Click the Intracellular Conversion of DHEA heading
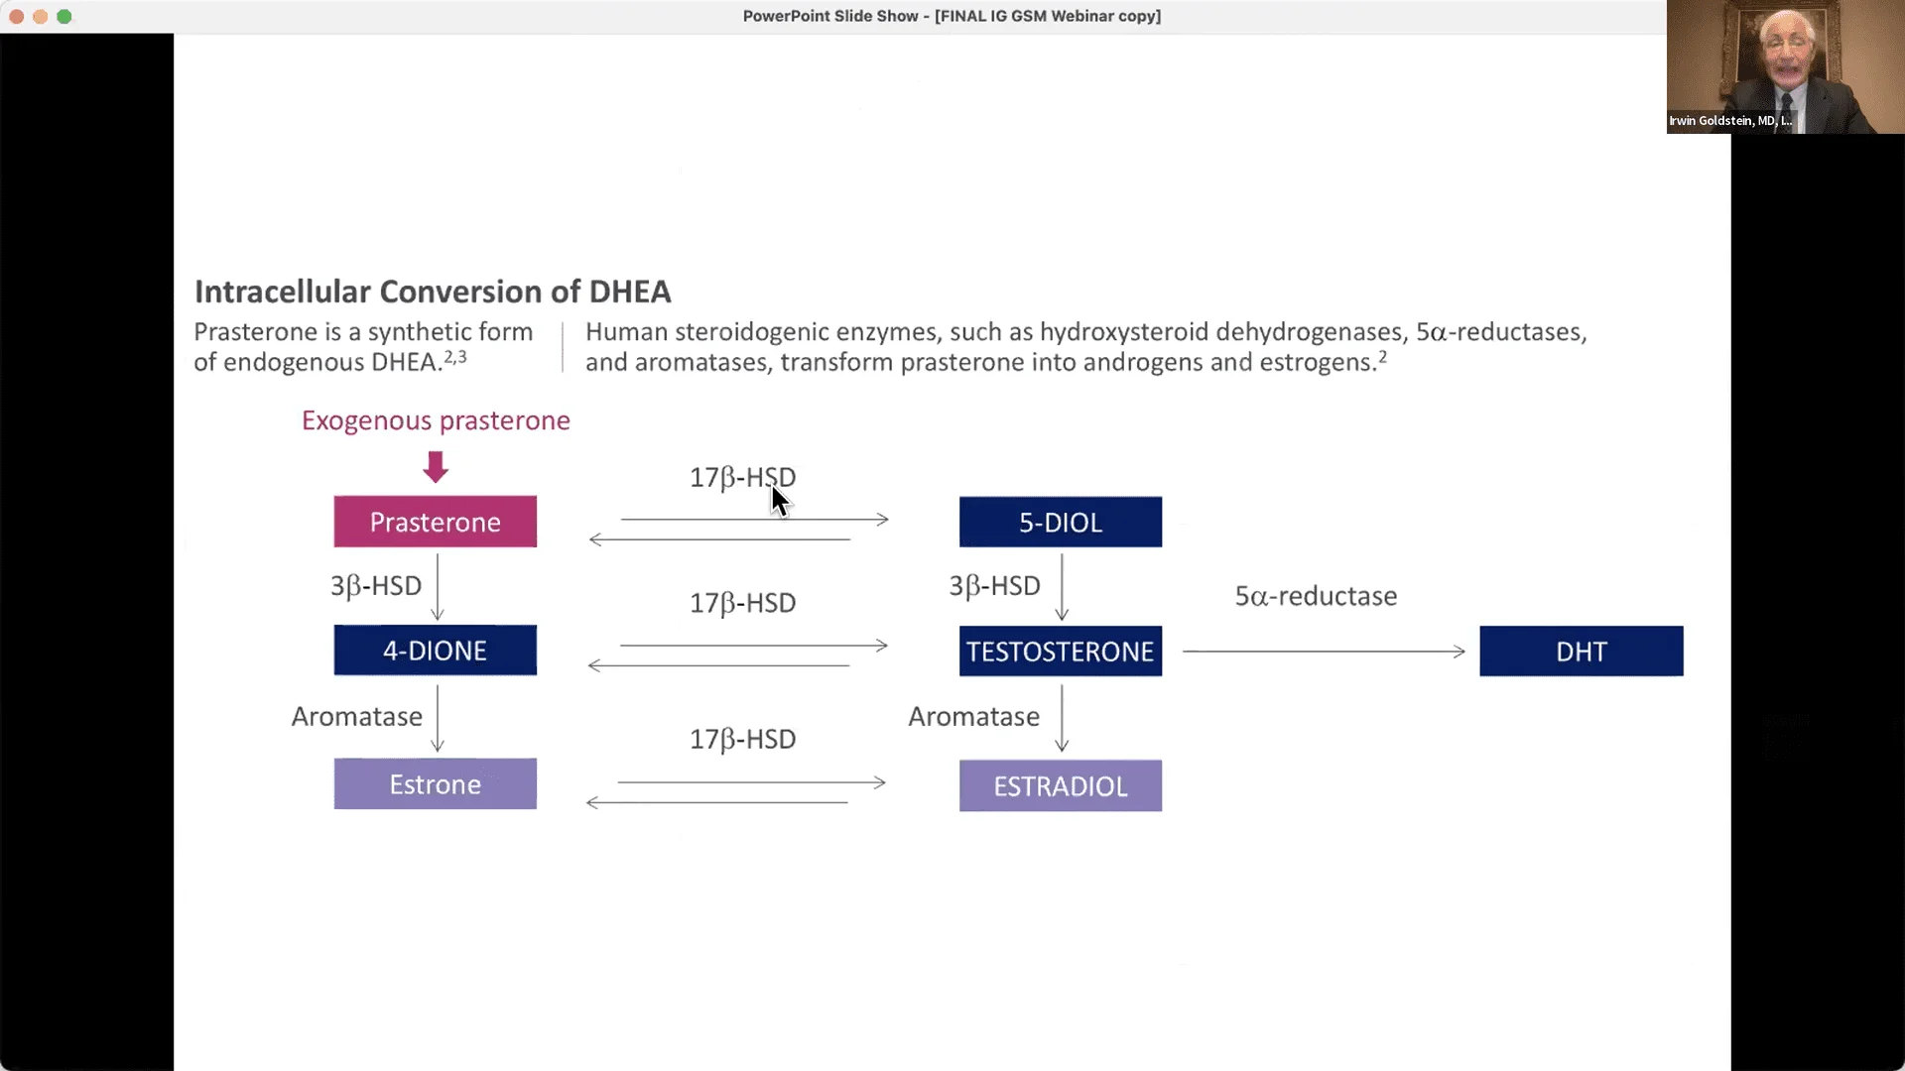 (x=433, y=292)
